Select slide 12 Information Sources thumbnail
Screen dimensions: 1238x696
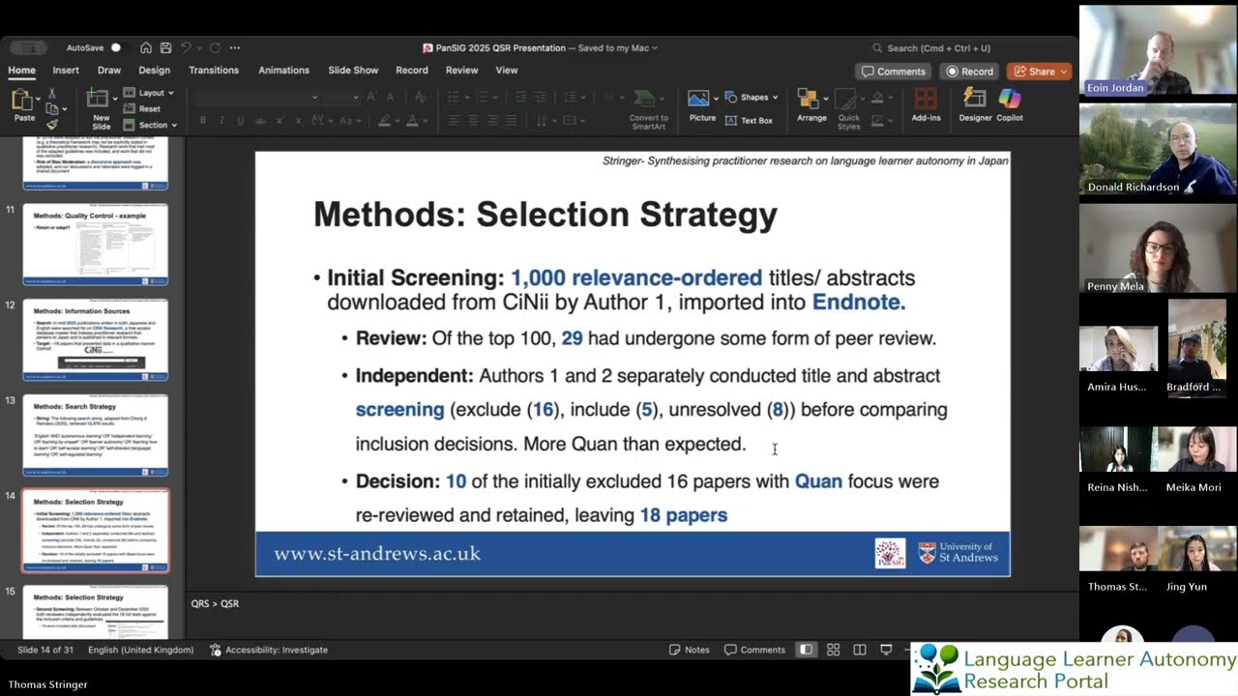click(x=95, y=339)
